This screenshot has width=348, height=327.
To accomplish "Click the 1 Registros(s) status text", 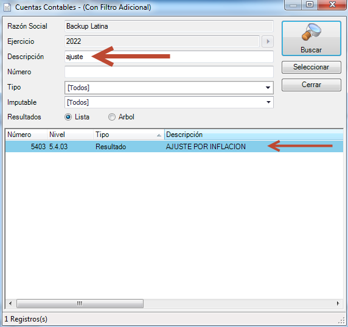I will pos(26,319).
